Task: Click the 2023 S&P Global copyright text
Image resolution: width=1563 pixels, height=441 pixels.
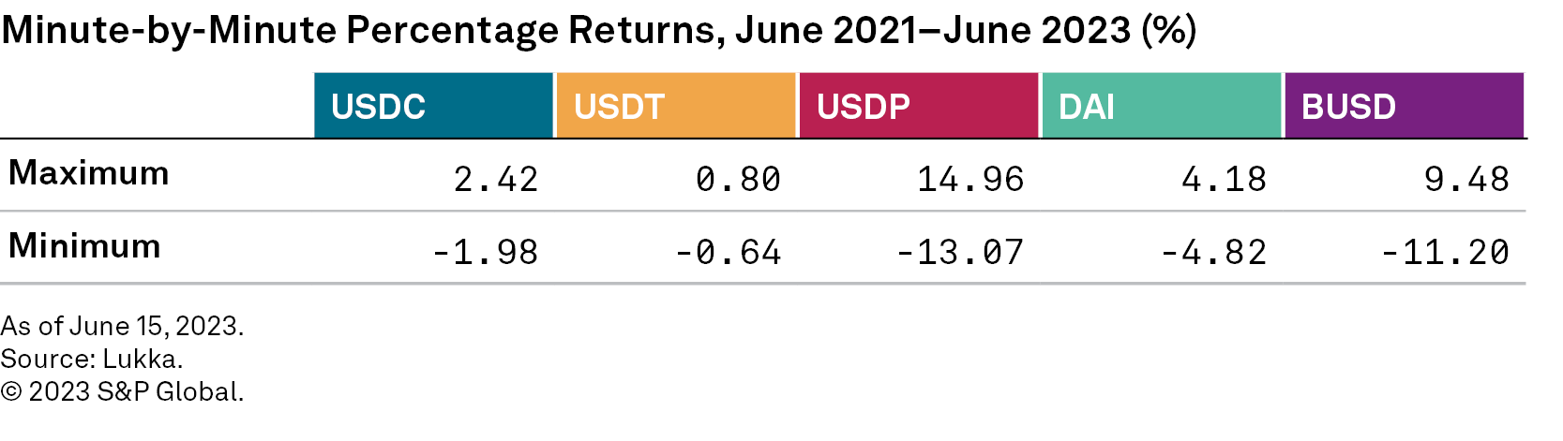Action: coord(122,391)
